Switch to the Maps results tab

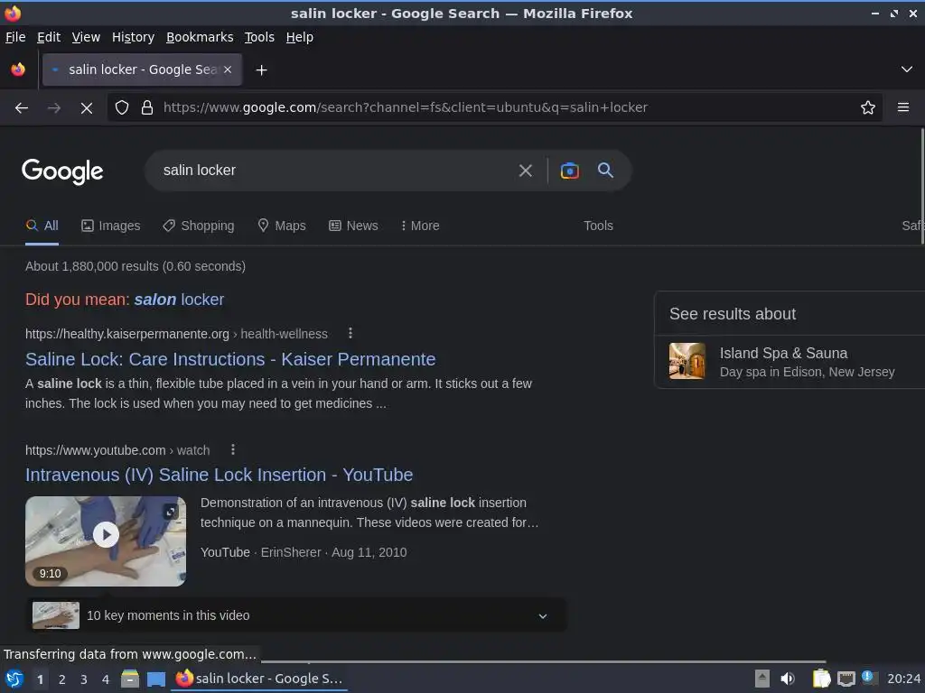pos(282,226)
